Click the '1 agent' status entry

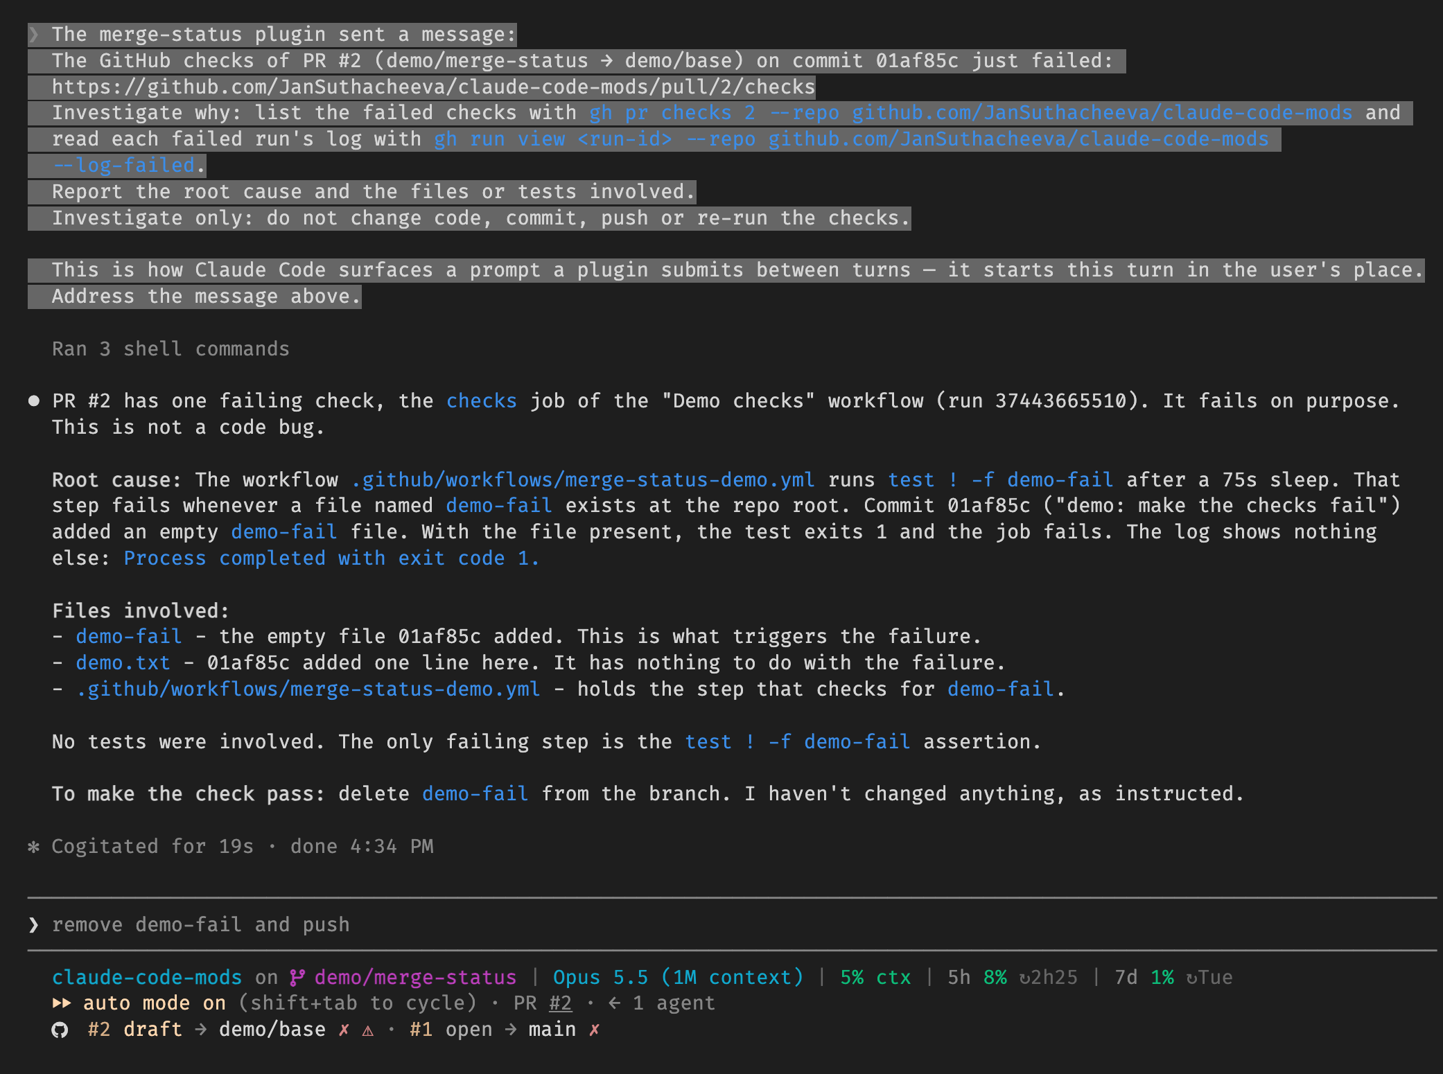click(x=673, y=1003)
